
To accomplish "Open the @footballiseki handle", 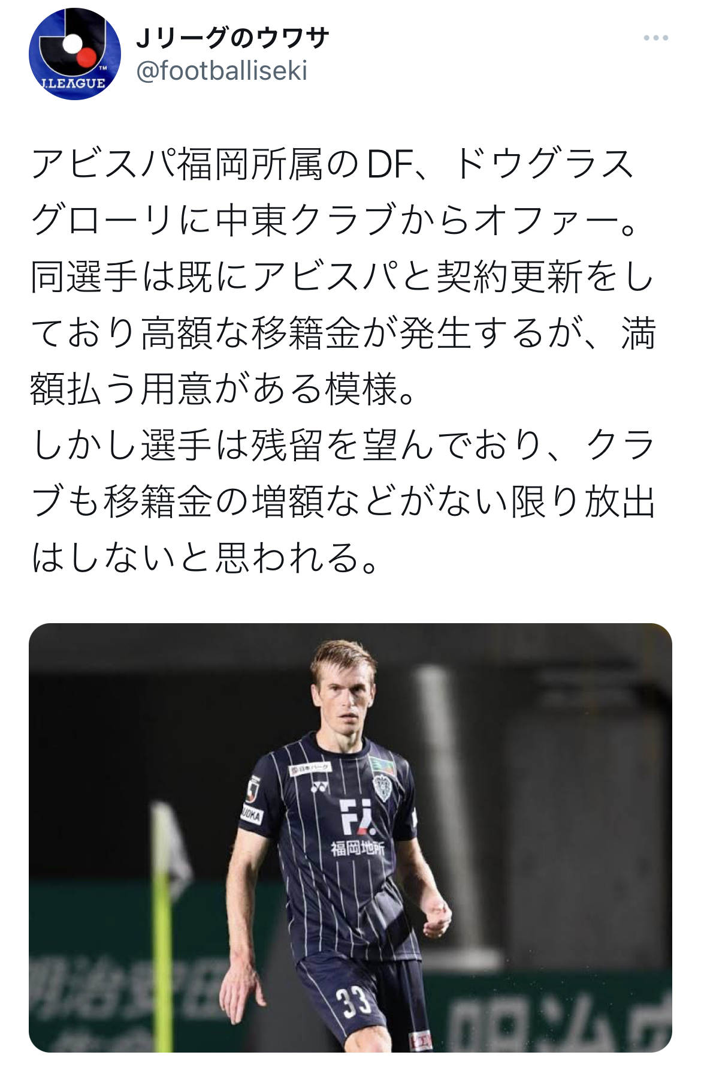I will point(222,71).
